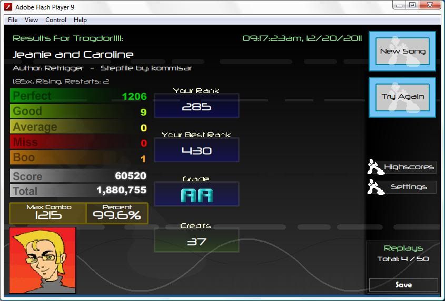Save the replay with Save button
Viewport: 445px width, 301px height.
click(x=403, y=285)
